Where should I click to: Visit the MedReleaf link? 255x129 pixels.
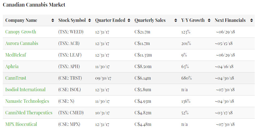click(x=16, y=55)
